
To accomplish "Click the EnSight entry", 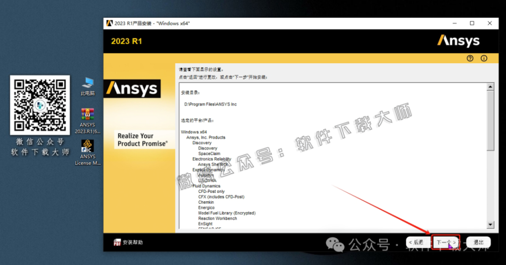I will tap(205, 224).
